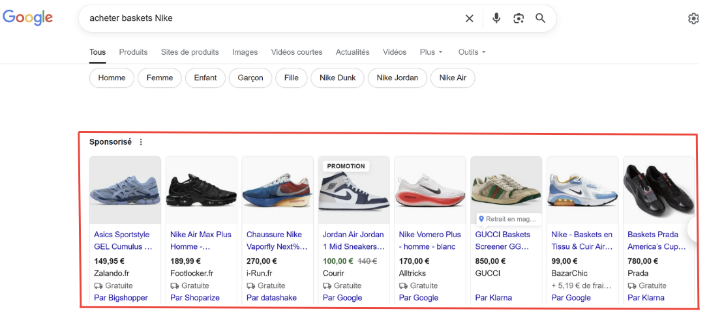The width and height of the screenshot is (709, 320).
Task: Select Nike Dunk chip
Action: pyautogui.click(x=338, y=78)
